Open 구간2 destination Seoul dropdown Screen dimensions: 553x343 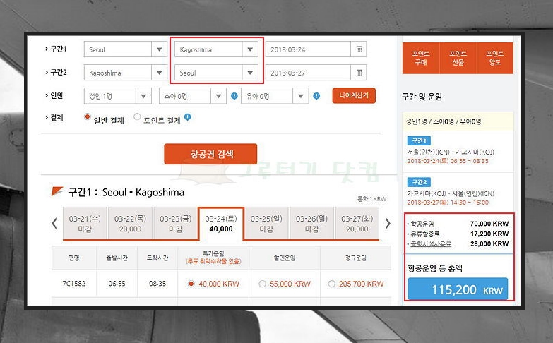pyautogui.click(x=216, y=73)
